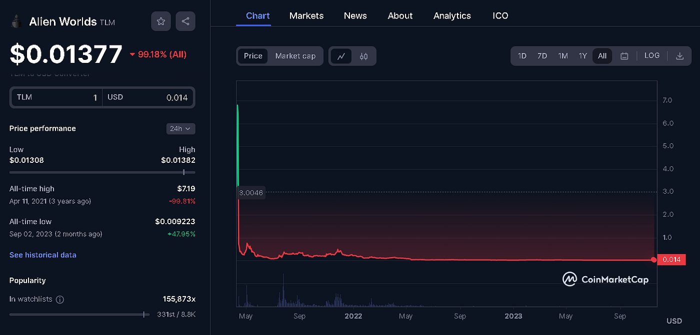Click the +47.95% change value
The width and height of the screenshot is (700, 335).
tap(182, 234)
